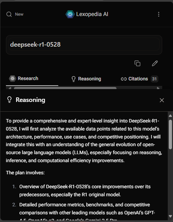
Task: Edit the query with the pencil icon
Action: (155, 63)
